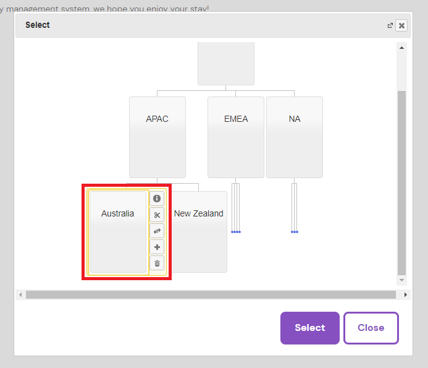The width and height of the screenshot is (428, 368).
Task: Click the info icon beside Australia
Action: [x=157, y=199]
